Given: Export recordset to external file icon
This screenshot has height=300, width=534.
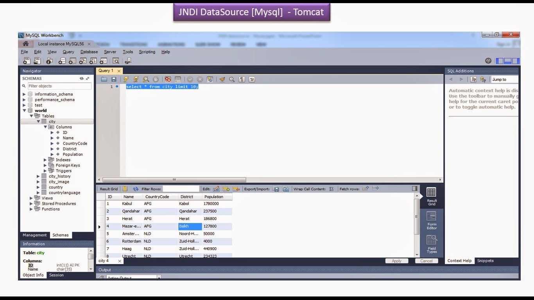Looking at the screenshot, I should (276, 189).
